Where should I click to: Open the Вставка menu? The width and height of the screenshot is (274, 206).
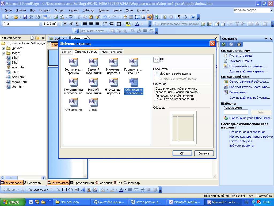click(x=45, y=10)
